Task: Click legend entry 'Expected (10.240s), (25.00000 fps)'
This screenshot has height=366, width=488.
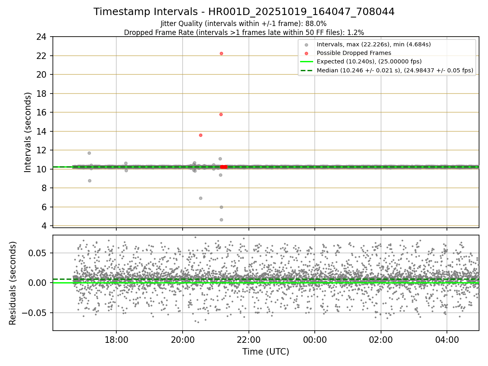Action: pos(369,61)
